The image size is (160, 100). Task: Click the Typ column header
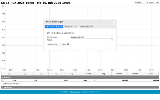(35, 80)
